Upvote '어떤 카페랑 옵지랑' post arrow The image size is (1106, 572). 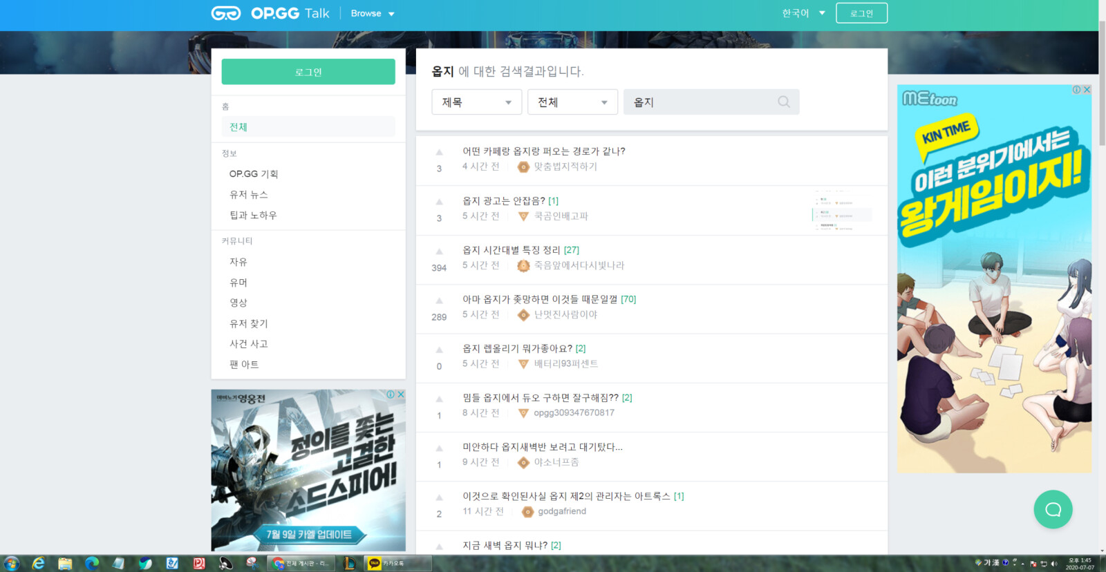(x=439, y=153)
